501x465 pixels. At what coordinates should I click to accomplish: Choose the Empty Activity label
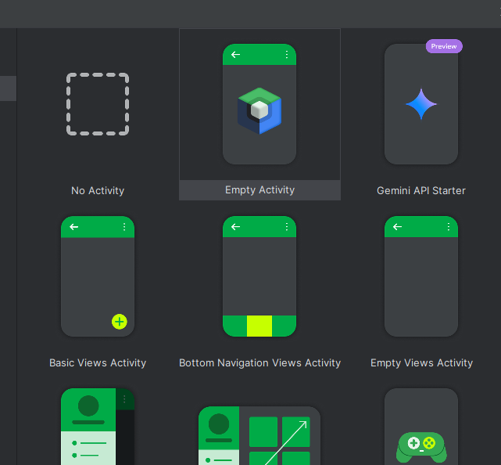click(x=259, y=190)
